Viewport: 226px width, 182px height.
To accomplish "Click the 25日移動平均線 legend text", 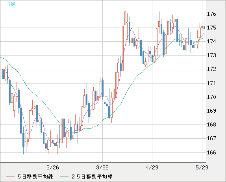I will (x=92, y=176).
